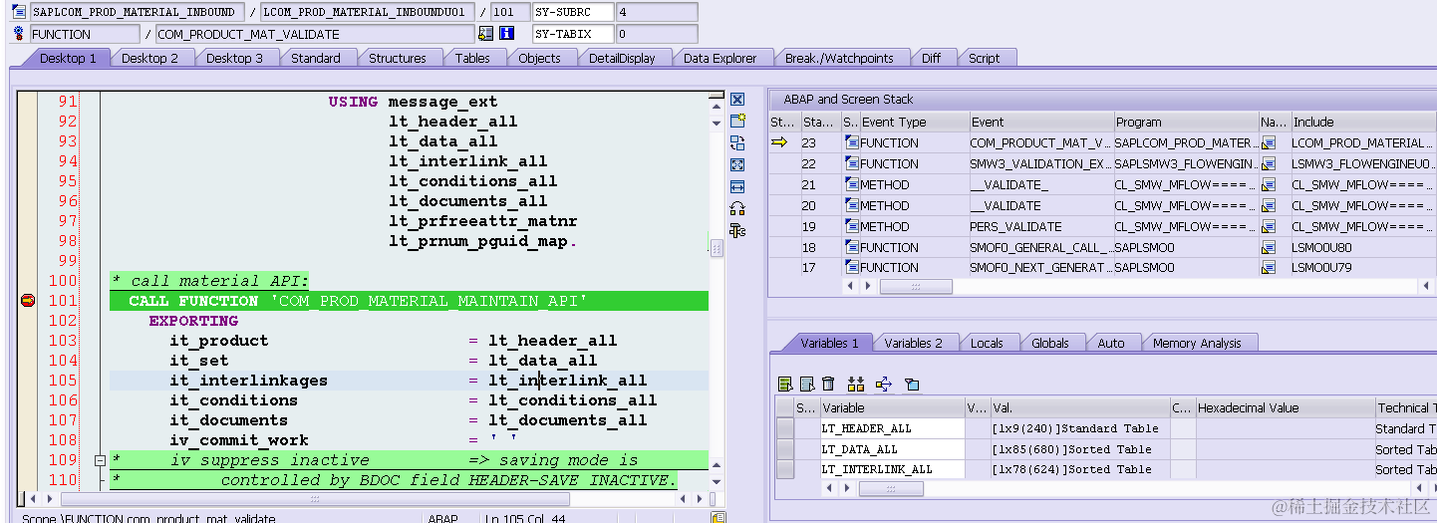Image resolution: width=1437 pixels, height=523 pixels.
Task: Click navigate icon in PERS_VALIDATE row
Action: tap(1269, 226)
